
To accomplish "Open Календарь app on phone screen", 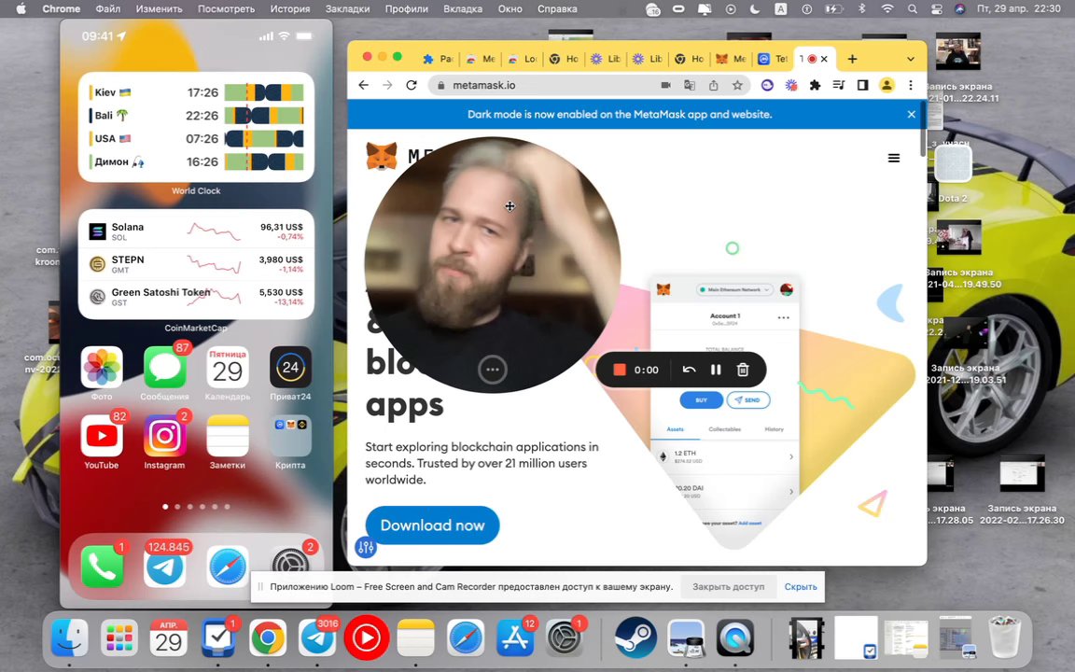I will pos(227,367).
